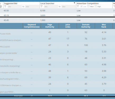The image size is (115, 99).
Task: Open the fKb22qG60 result URL
Action: (5, 47)
